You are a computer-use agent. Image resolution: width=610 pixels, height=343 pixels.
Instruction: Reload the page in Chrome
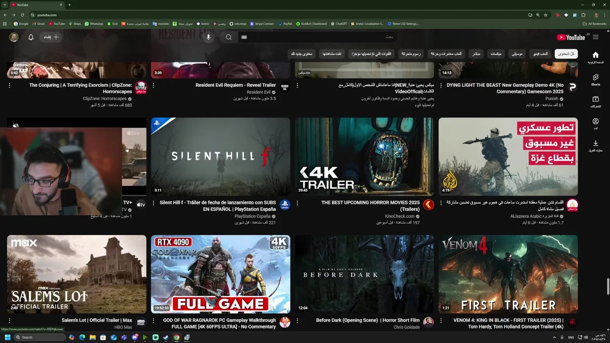pyautogui.click(x=22, y=15)
